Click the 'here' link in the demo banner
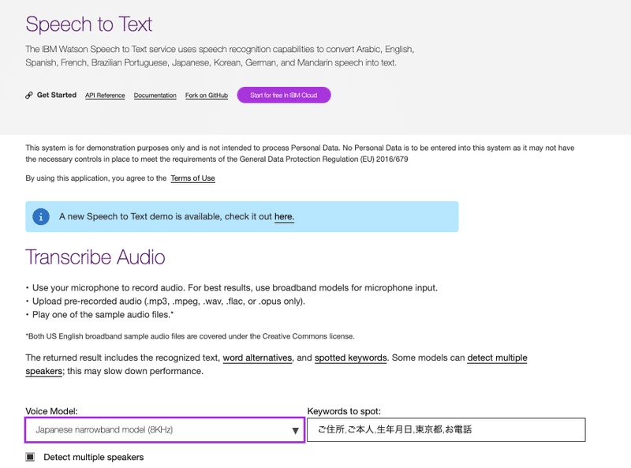This screenshot has height=468, width=631. point(284,216)
